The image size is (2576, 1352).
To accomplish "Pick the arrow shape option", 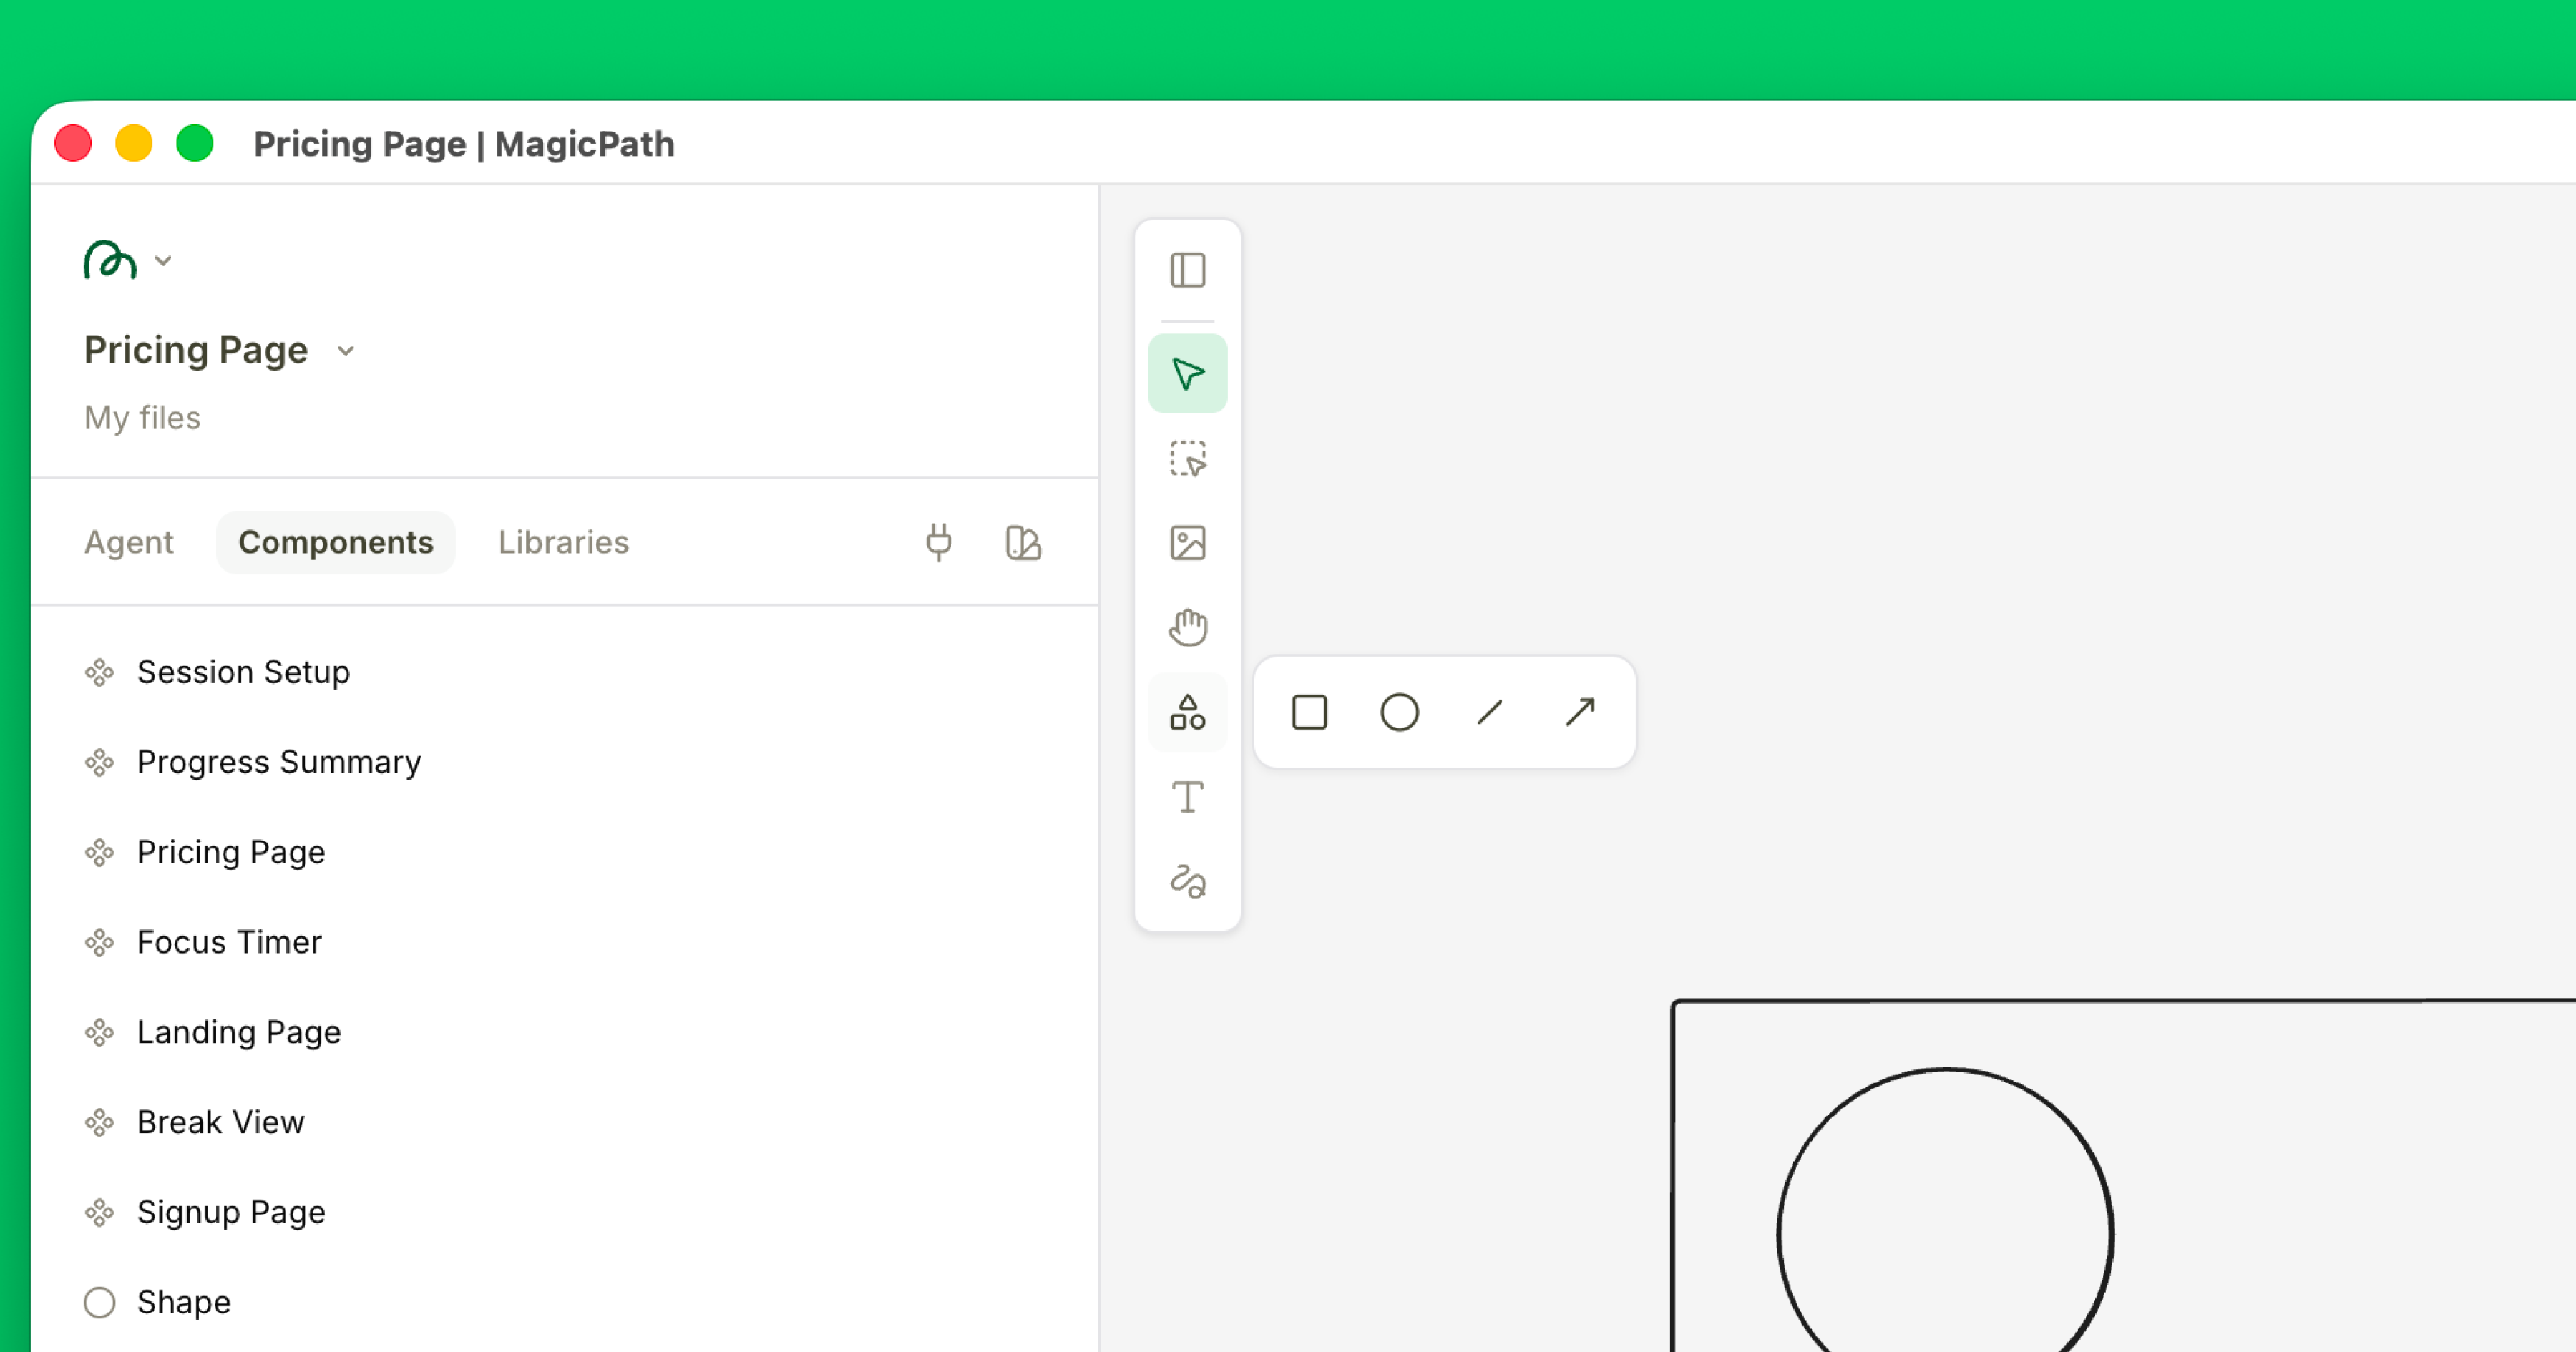I will [1579, 713].
